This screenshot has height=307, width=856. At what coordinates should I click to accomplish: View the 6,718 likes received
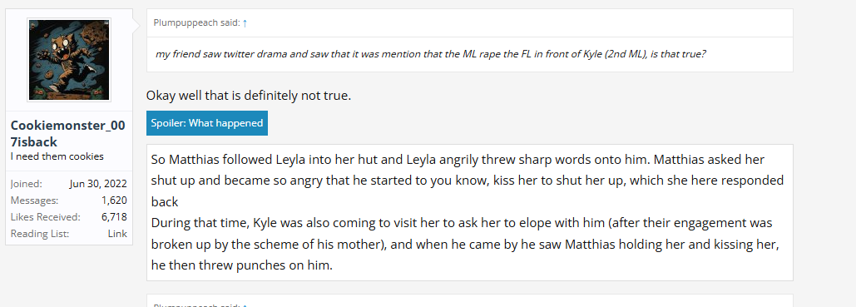click(114, 217)
